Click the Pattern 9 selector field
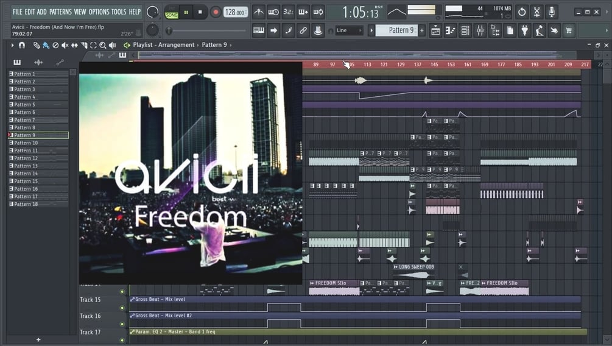Viewport: 612px width, 346px height. pos(396,30)
